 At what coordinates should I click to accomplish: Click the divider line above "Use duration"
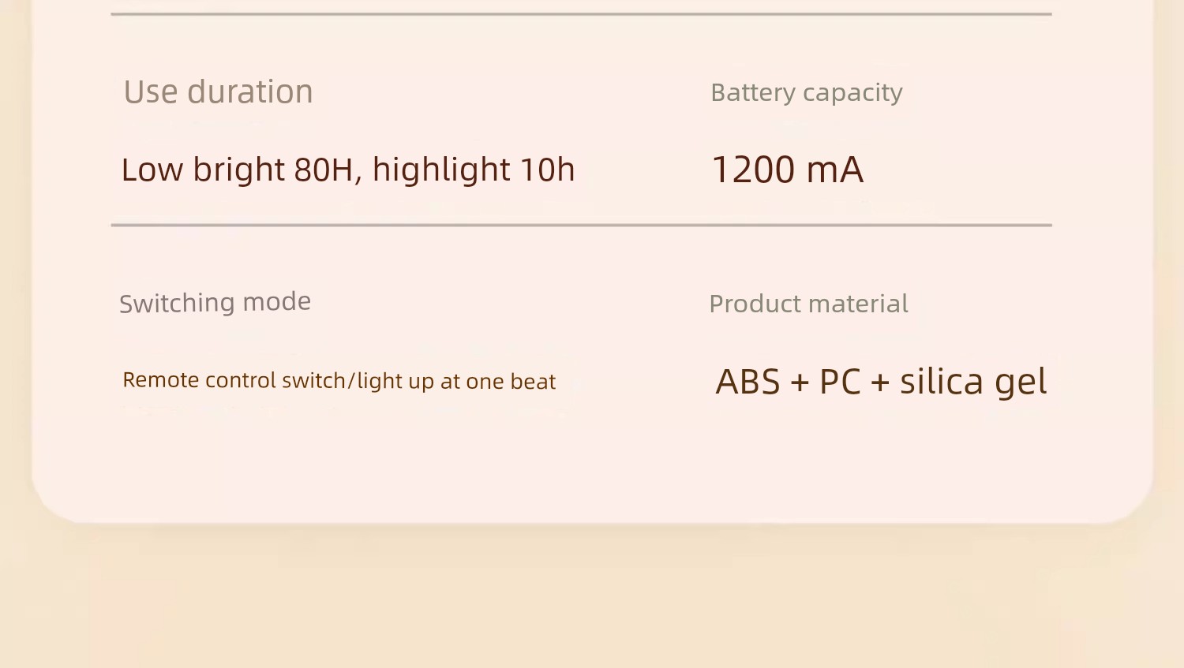[581, 14]
